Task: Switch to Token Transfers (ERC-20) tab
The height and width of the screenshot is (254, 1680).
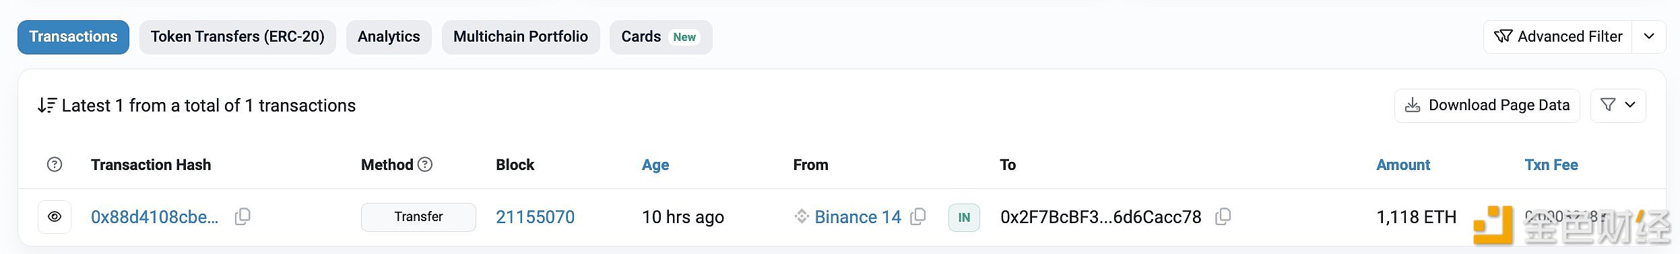Action: tap(238, 37)
